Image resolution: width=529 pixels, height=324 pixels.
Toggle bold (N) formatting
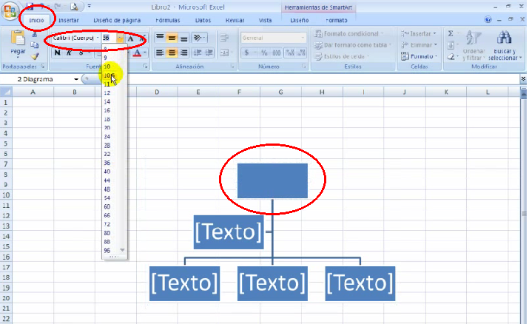click(57, 53)
